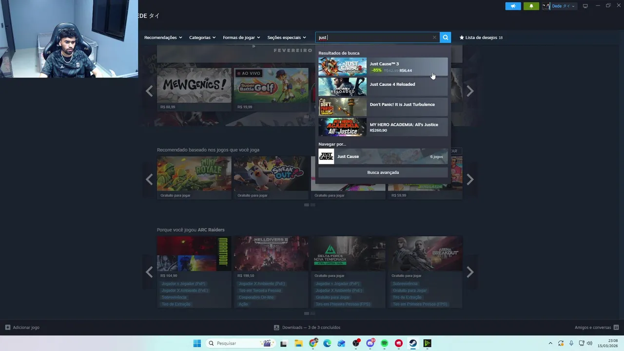
Task: Click the Cooperativo On-line tag
Action: [256, 297]
